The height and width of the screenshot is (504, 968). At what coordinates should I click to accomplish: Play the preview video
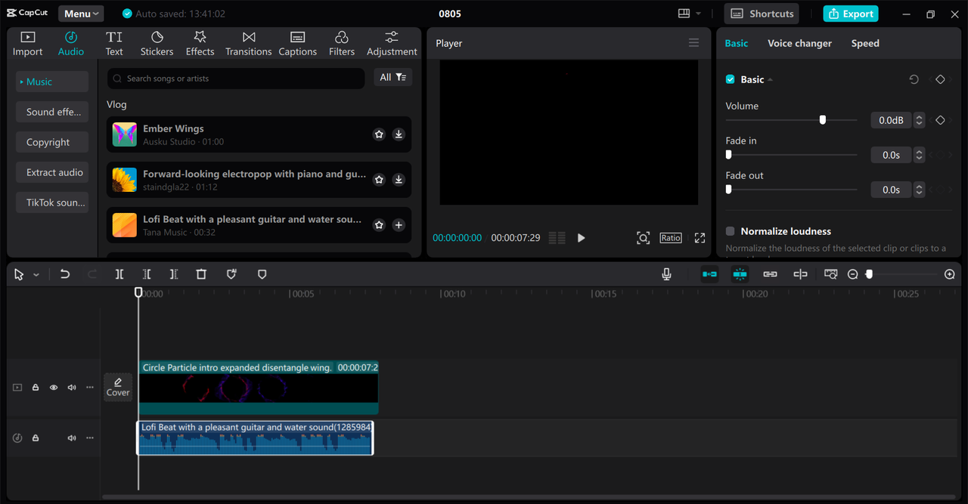click(581, 238)
